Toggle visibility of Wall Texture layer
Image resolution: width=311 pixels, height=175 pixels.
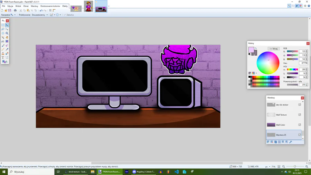pos(300,115)
